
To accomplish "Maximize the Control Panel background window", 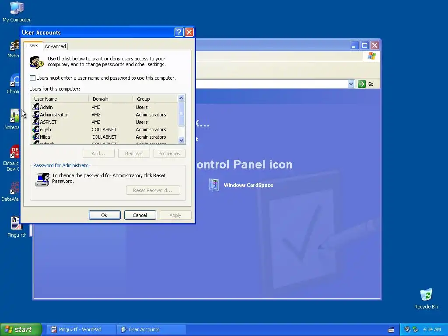I will click(364, 45).
